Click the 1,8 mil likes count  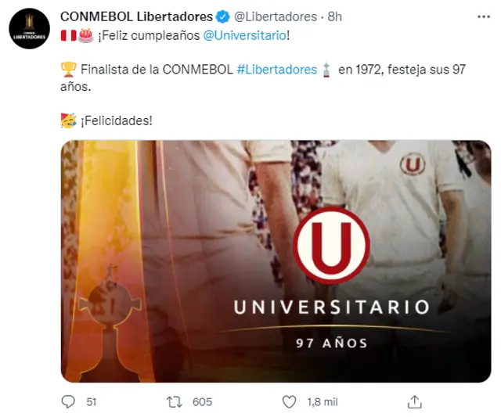point(323,401)
